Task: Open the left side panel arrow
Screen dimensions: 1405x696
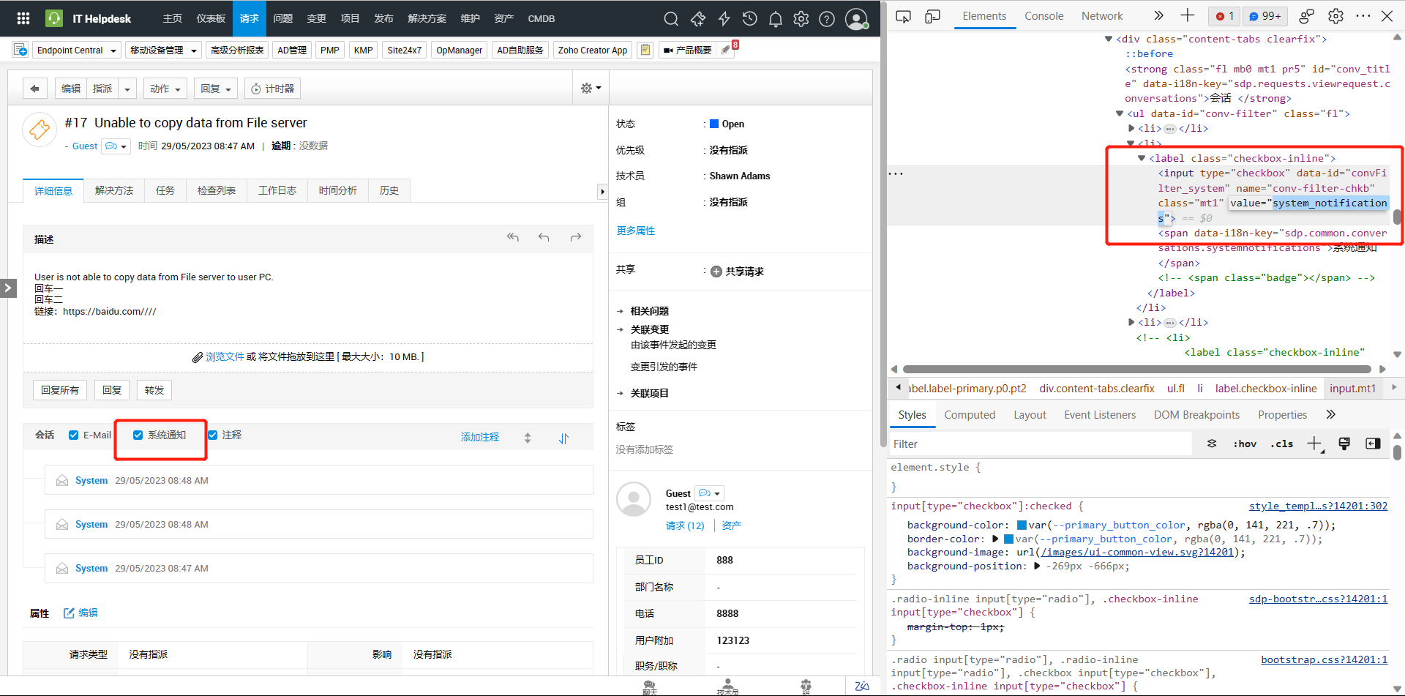Action: coord(7,288)
